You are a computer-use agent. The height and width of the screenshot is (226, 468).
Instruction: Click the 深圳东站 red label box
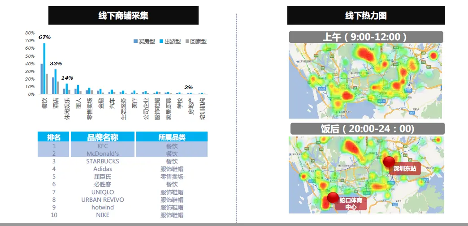point(405,169)
